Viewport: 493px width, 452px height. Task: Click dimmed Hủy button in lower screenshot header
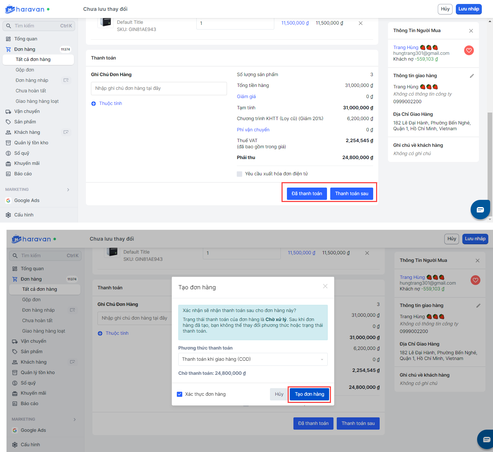pyautogui.click(x=452, y=239)
